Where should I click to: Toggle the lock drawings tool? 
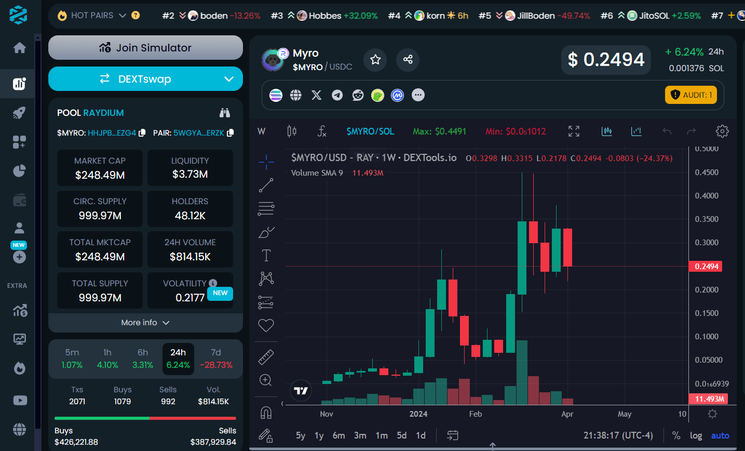(x=266, y=435)
